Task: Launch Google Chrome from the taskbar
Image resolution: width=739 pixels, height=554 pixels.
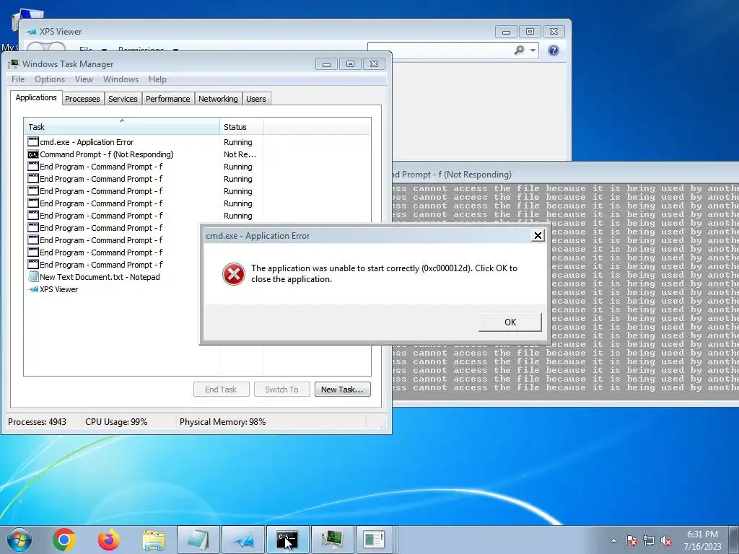Action: (64, 540)
